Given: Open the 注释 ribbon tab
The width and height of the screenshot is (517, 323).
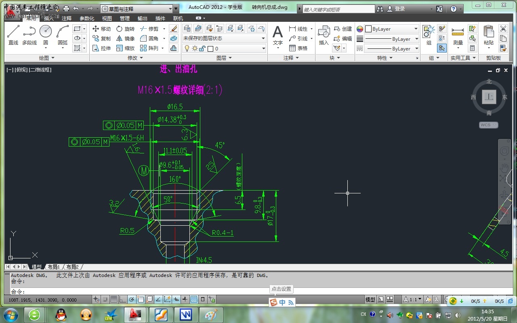Looking at the screenshot, I should pyautogui.click(x=67, y=18).
